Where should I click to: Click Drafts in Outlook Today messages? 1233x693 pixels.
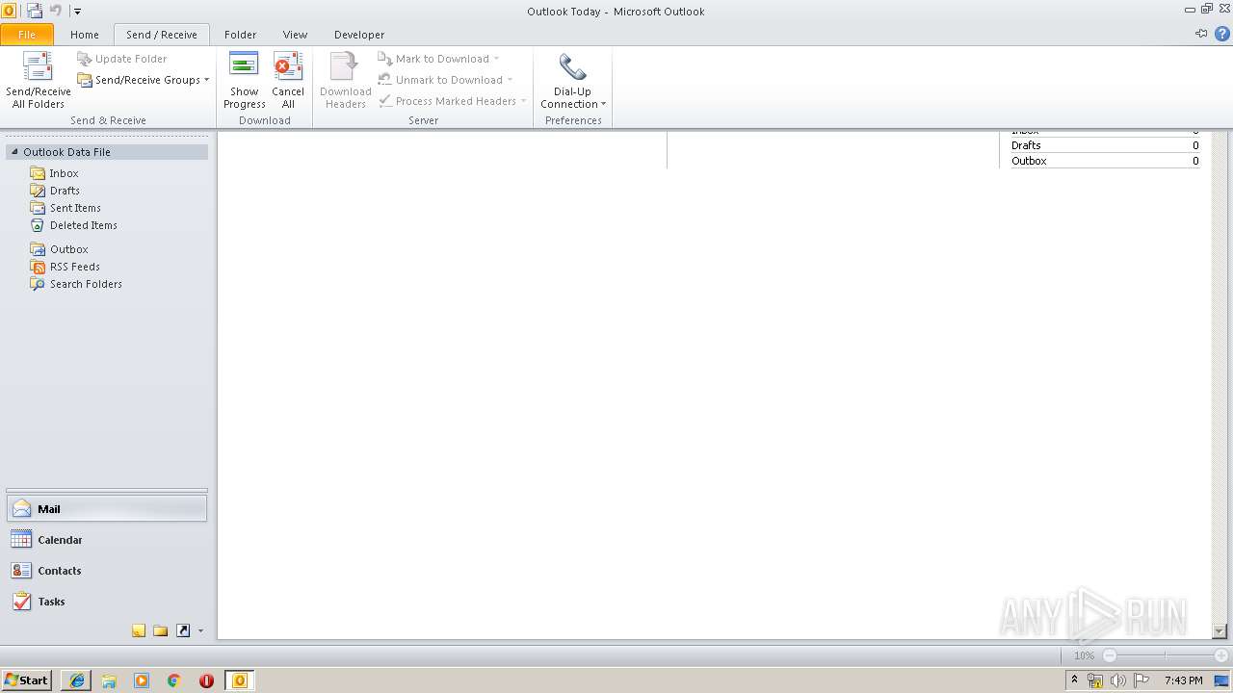point(1026,145)
